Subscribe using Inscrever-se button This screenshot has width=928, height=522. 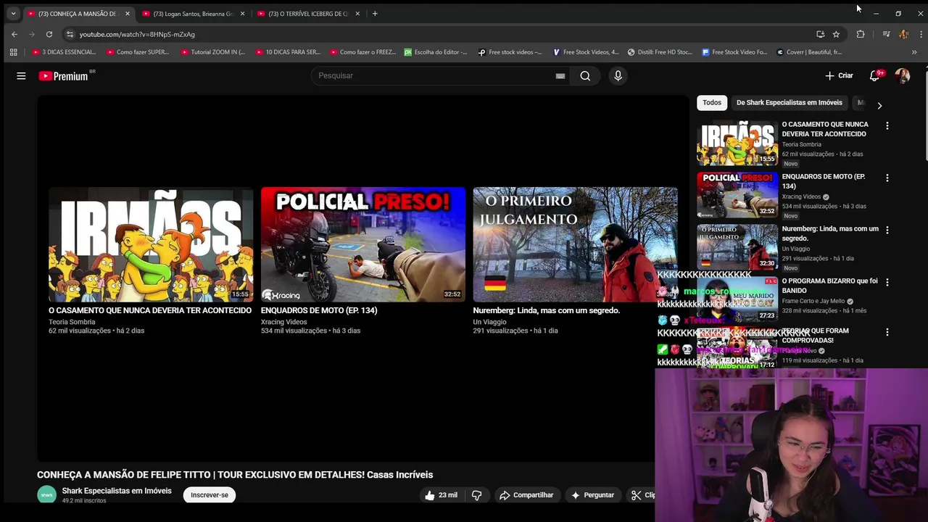tap(210, 495)
